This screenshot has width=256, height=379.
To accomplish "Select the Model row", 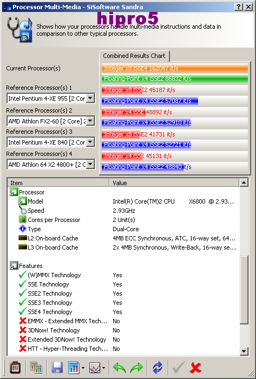I will (x=123, y=201).
